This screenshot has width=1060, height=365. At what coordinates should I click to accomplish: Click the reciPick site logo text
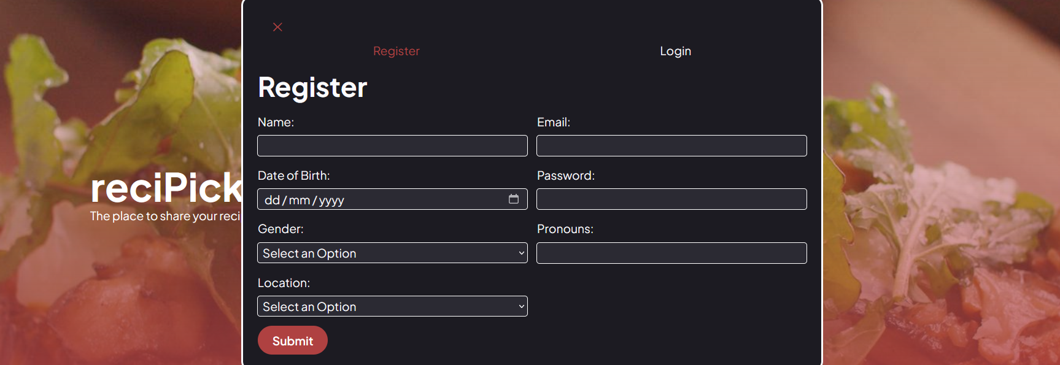coord(166,188)
